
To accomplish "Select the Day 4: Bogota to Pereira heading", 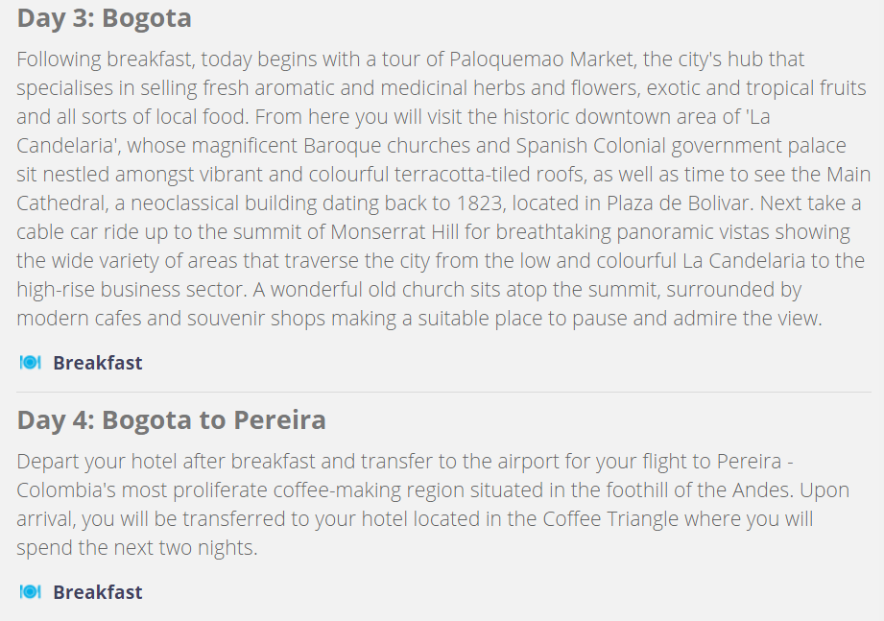I will (x=172, y=419).
